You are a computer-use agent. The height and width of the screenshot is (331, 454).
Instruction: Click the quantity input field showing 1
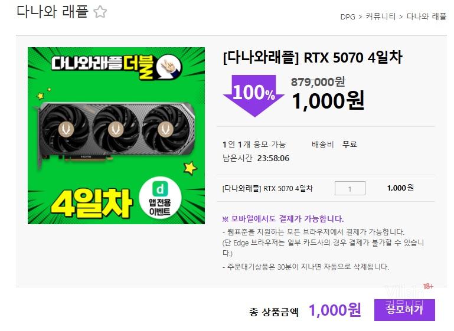(x=350, y=188)
